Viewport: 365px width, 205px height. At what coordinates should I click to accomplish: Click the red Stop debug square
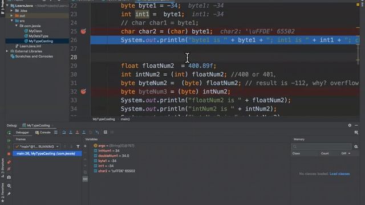[x=9, y=154]
